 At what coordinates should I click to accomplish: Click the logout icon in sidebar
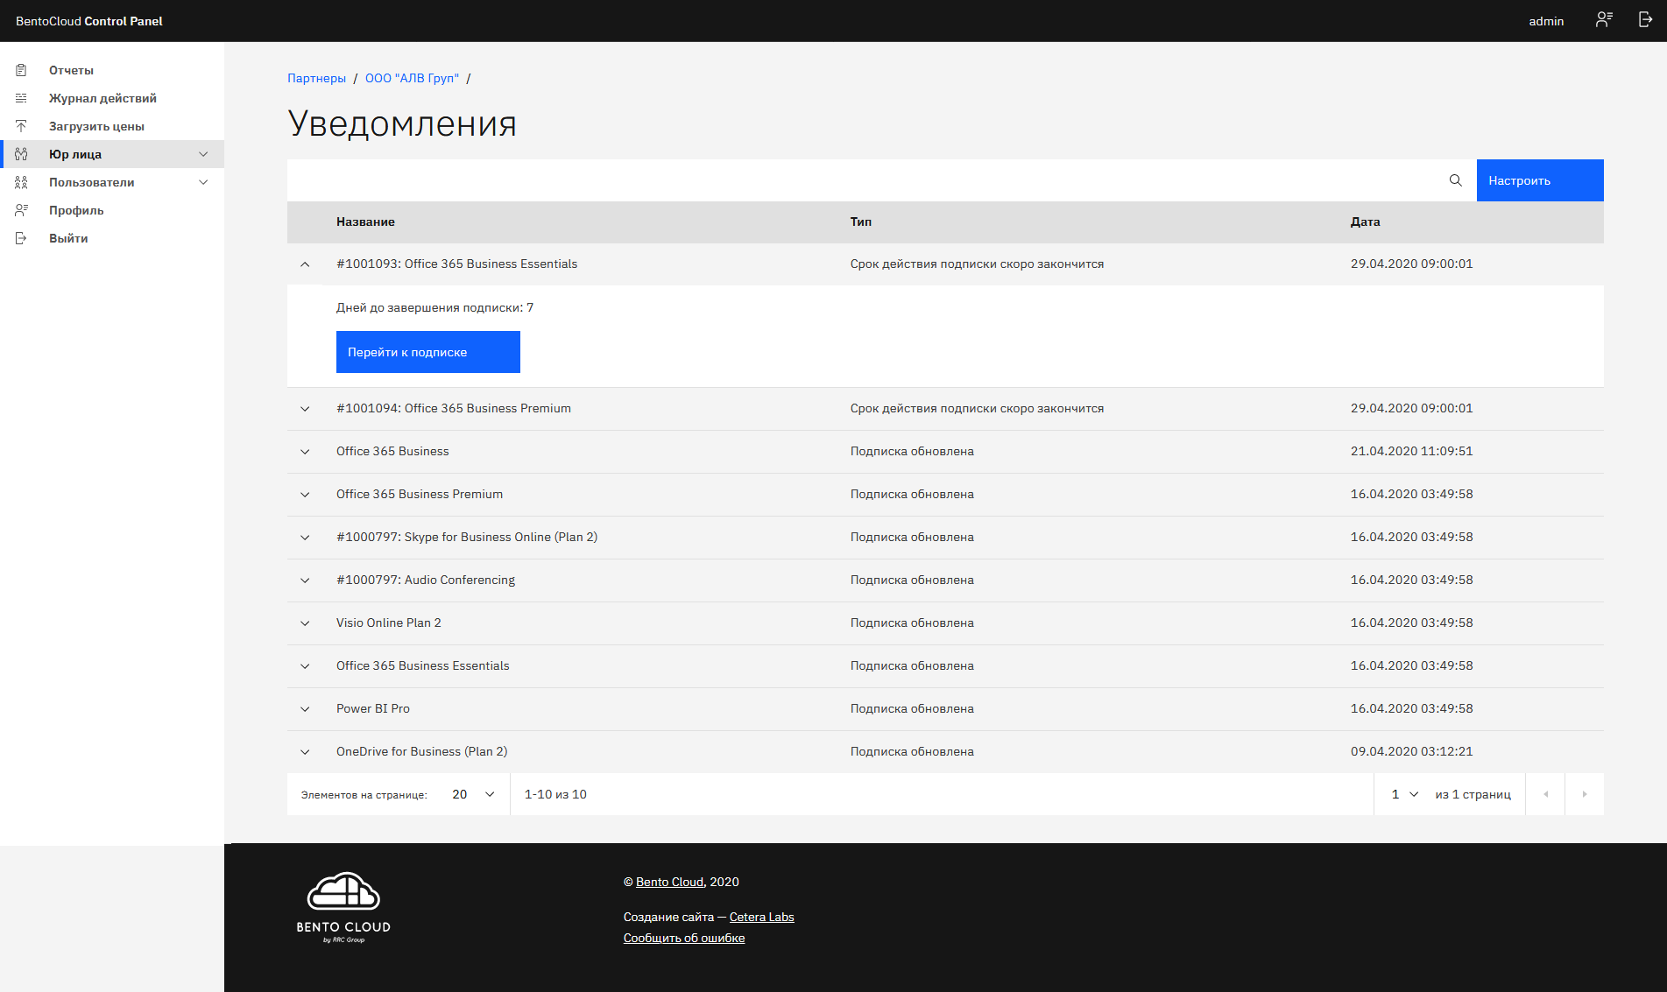21,238
